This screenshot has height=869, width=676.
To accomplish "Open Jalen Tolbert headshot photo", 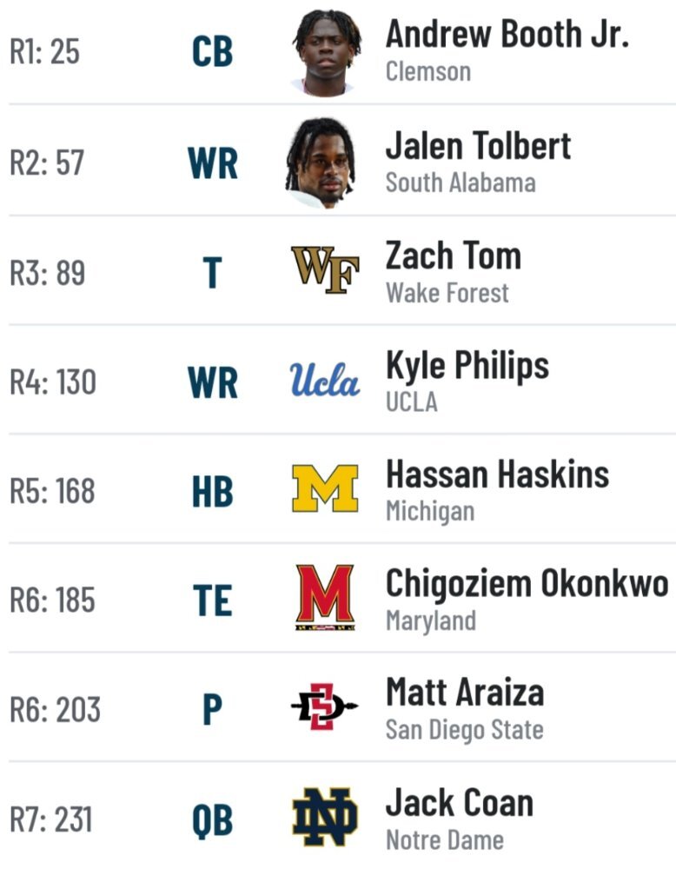I will pyautogui.click(x=321, y=163).
